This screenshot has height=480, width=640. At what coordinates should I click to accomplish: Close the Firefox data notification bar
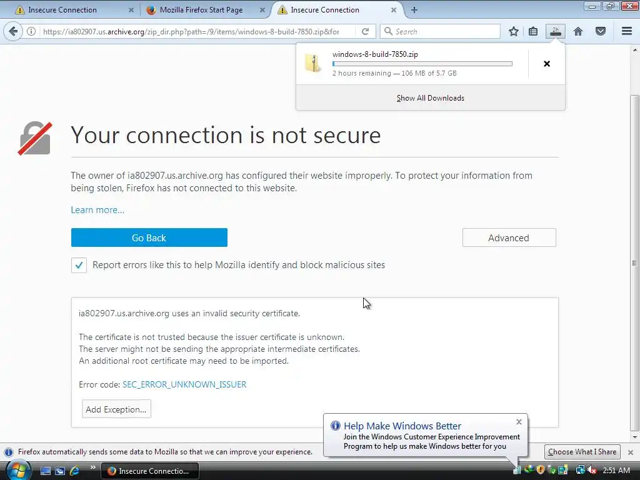[x=631, y=452]
